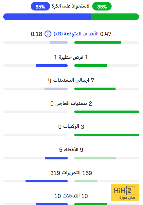Image resolution: width=143 pixels, height=205 pixels.
Task: Click the blue passes bar
Action: (x=46, y=181)
